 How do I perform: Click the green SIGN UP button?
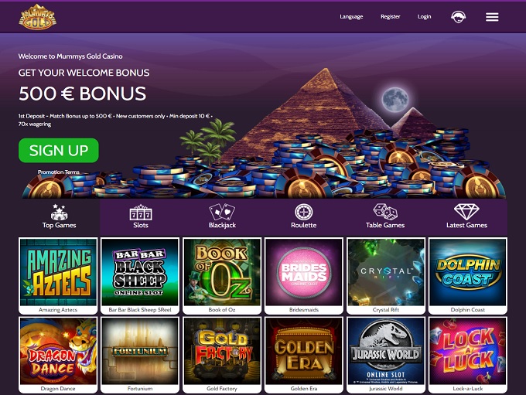[59, 150]
